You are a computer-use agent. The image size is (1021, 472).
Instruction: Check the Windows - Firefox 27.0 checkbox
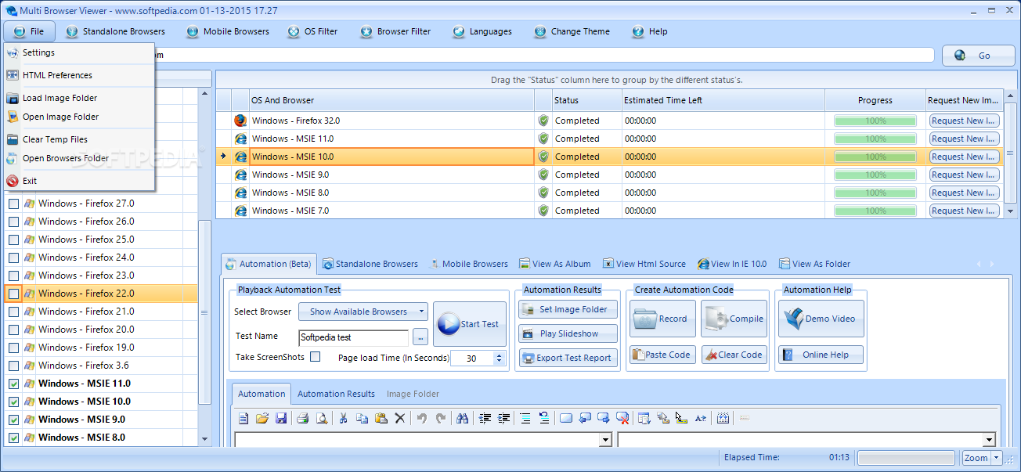pos(13,204)
